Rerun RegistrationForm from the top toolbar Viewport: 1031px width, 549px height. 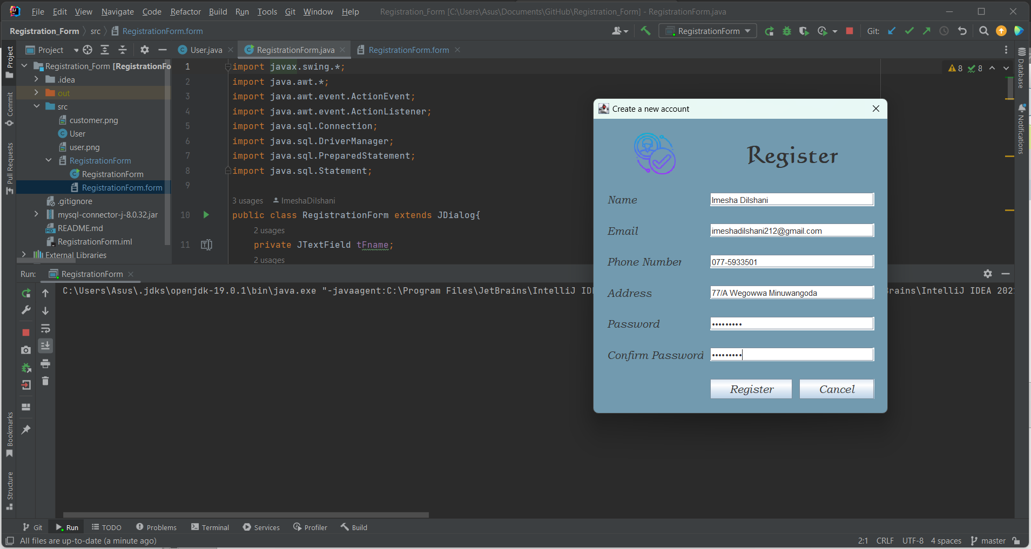point(769,31)
